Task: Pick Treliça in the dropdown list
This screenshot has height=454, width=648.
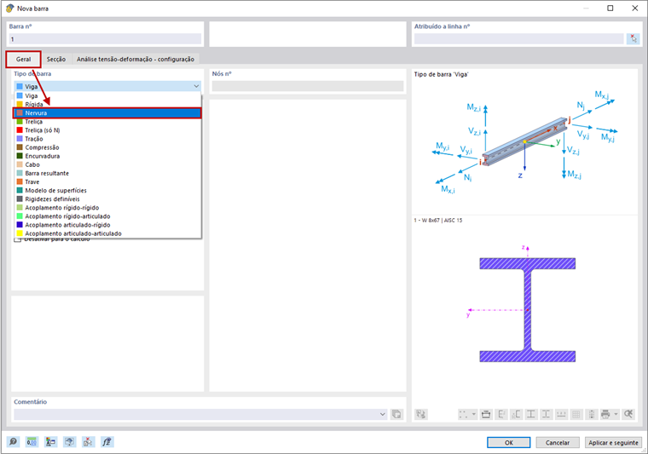Action: pos(107,122)
